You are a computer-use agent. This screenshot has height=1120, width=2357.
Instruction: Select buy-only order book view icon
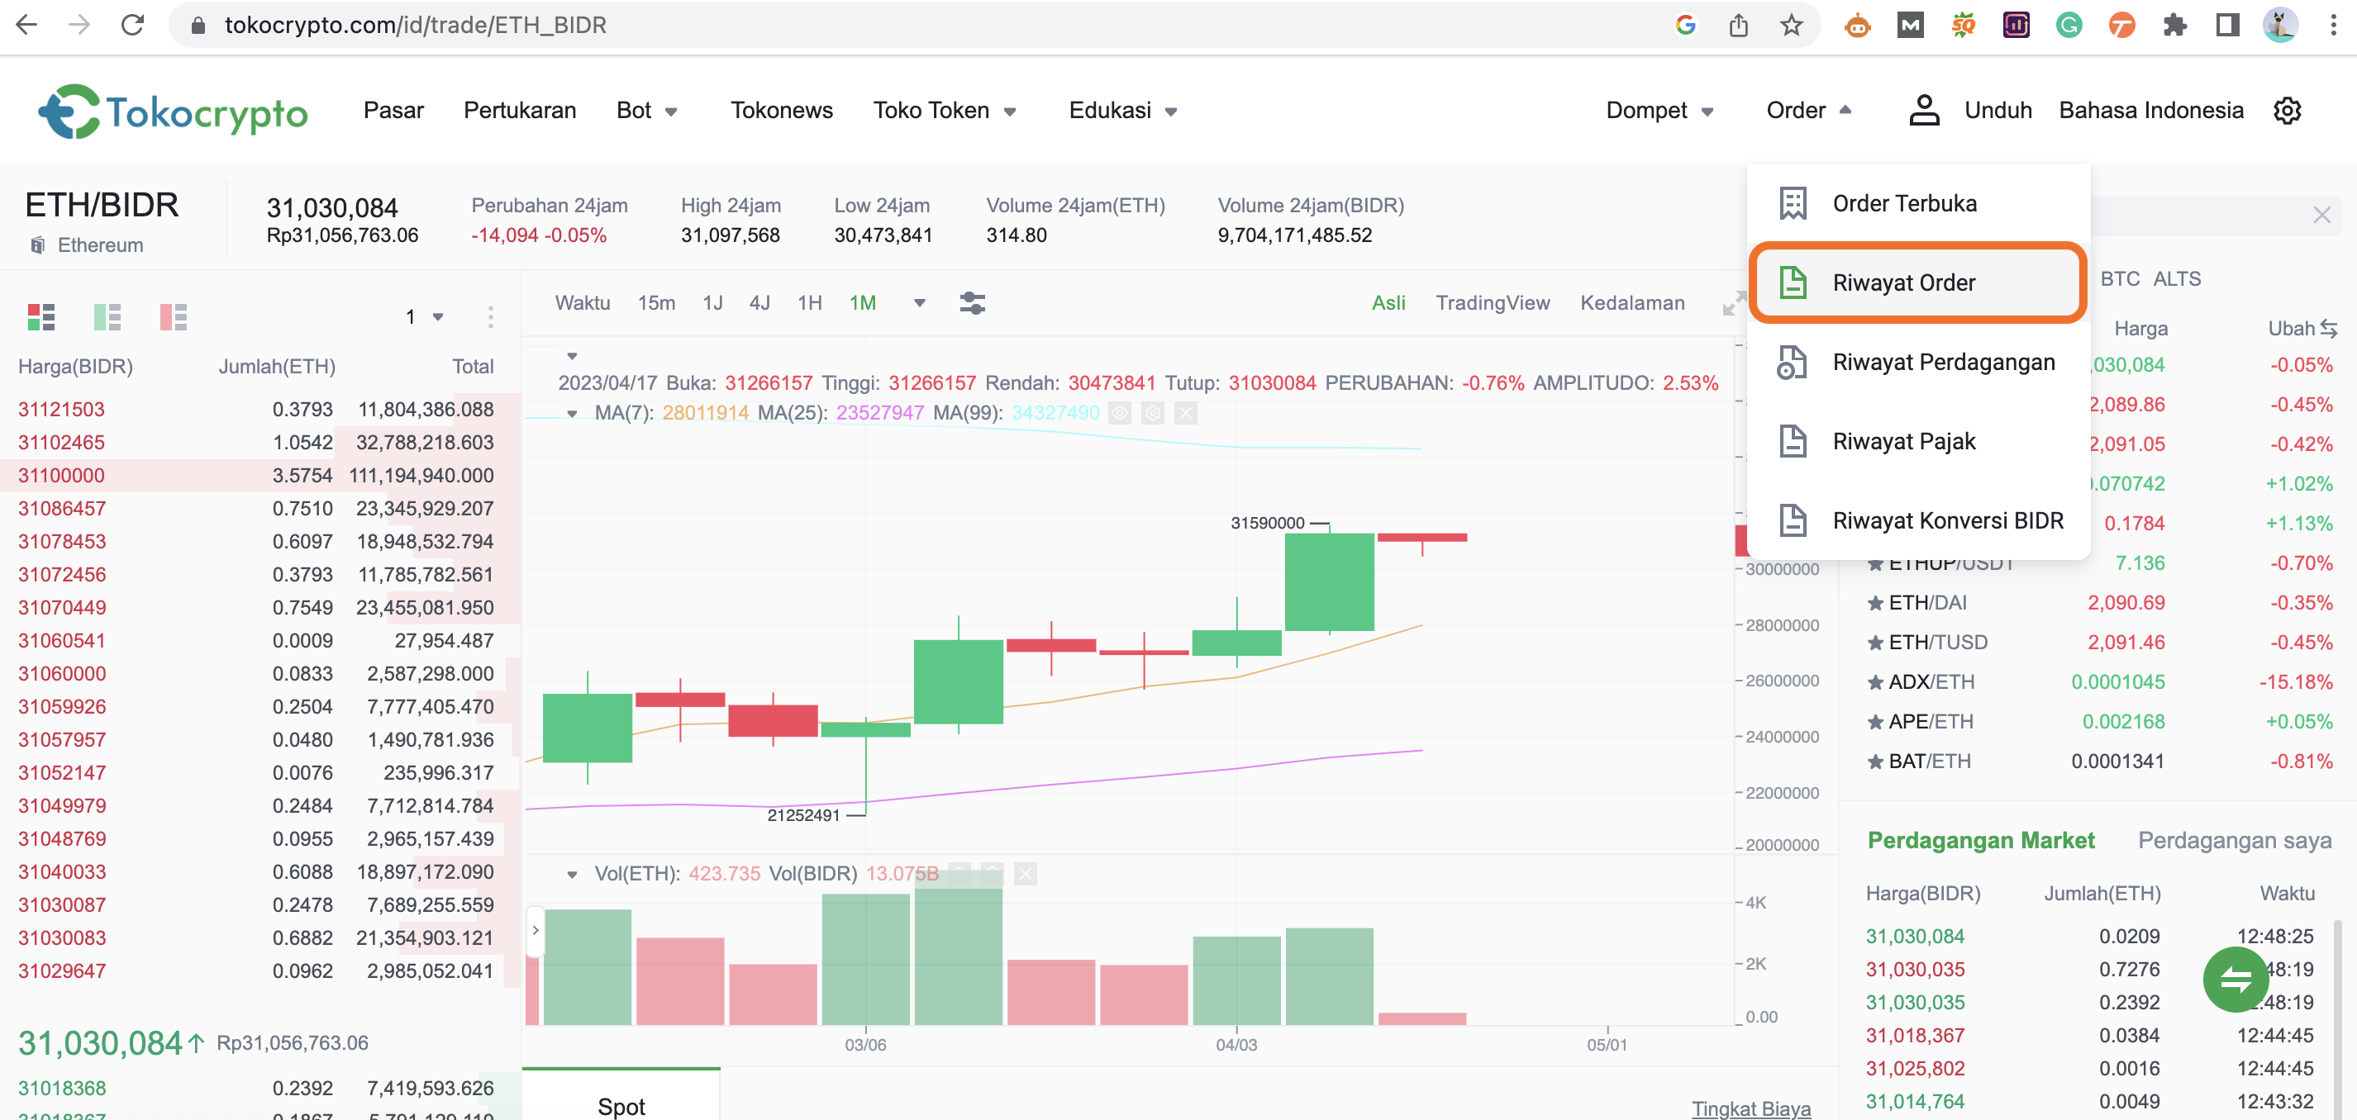(x=107, y=316)
